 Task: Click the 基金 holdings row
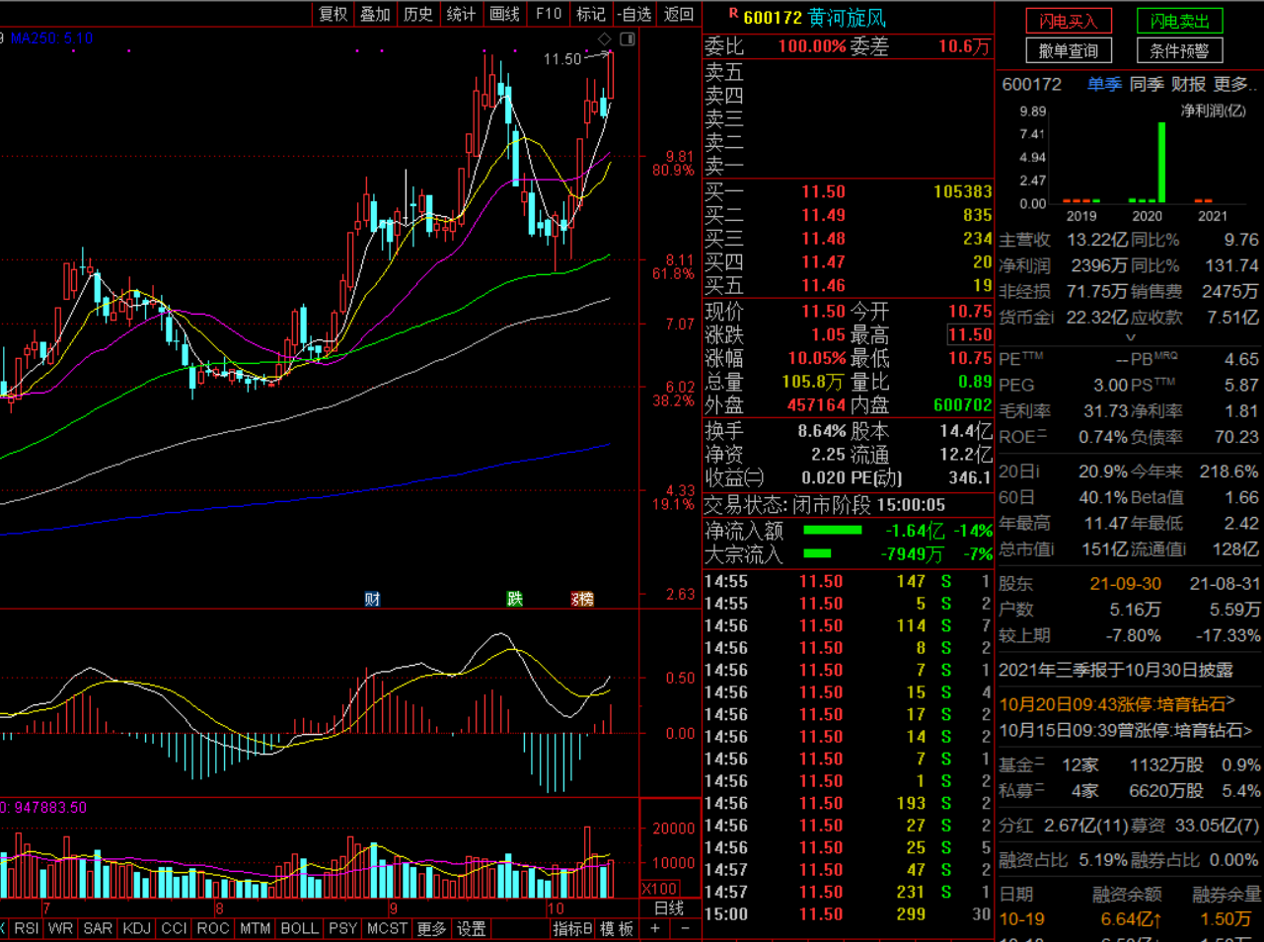1130,764
